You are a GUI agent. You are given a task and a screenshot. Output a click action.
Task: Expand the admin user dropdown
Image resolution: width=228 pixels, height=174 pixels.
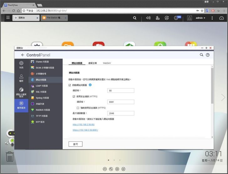[200, 18]
